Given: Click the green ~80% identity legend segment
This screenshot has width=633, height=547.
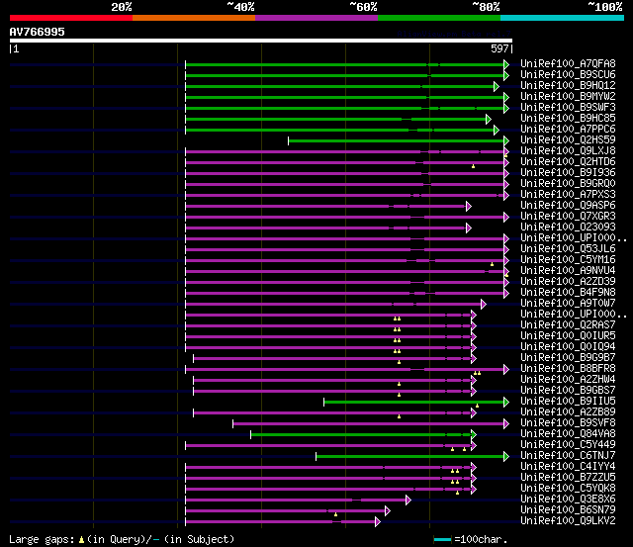Looking at the screenshot, I should pos(439,18).
